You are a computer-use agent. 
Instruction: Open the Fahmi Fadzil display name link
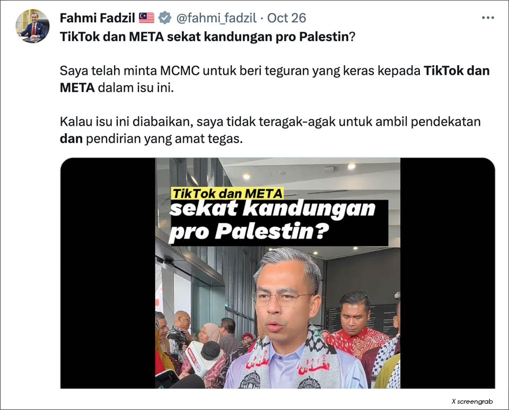98,18
